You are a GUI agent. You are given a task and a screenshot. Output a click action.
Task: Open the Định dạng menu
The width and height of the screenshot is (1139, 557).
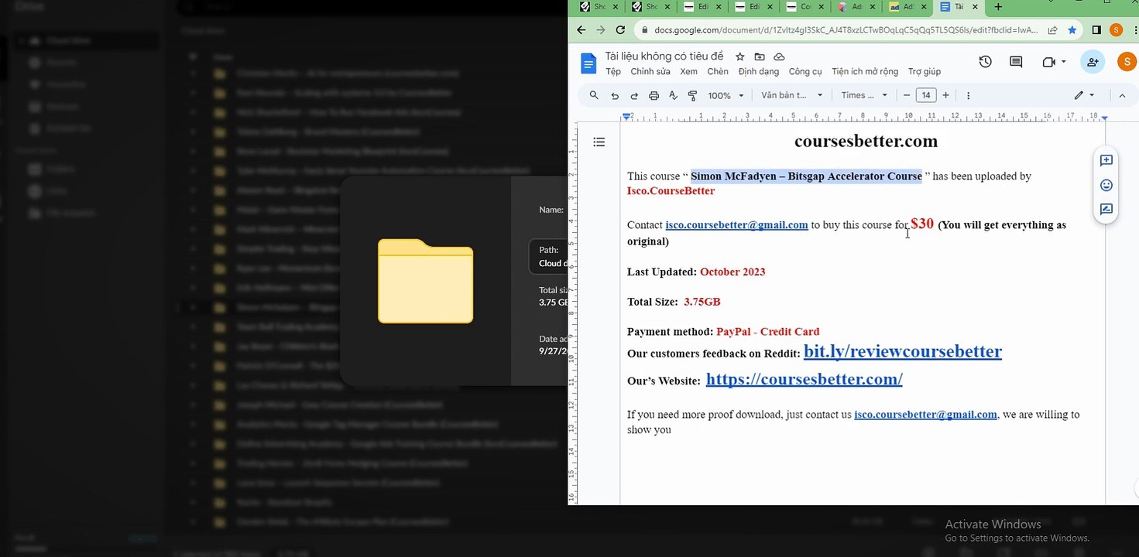click(759, 71)
